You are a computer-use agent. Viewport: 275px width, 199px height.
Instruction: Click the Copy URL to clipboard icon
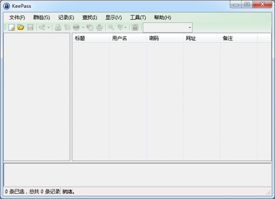90,27
